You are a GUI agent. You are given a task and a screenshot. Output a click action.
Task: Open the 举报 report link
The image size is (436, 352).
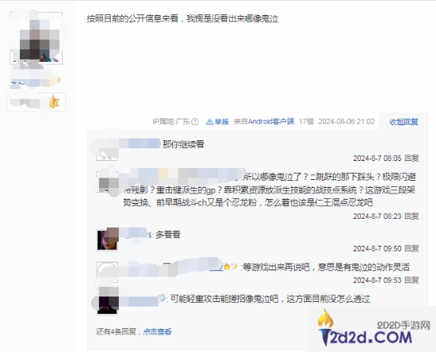pyautogui.click(x=222, y=122)
